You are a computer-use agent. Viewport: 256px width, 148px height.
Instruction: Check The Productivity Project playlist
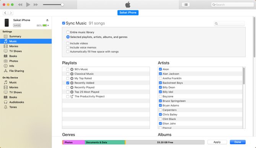coord(68,97)
